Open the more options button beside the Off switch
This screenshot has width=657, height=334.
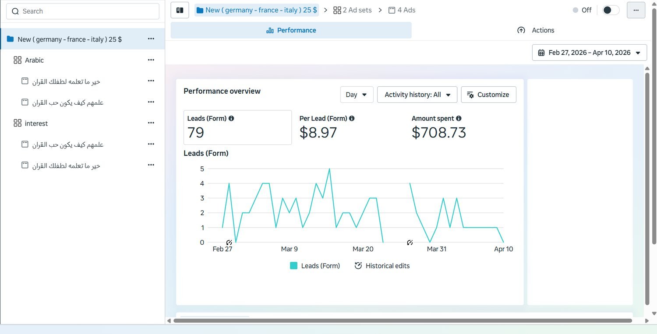coord(636,10)
